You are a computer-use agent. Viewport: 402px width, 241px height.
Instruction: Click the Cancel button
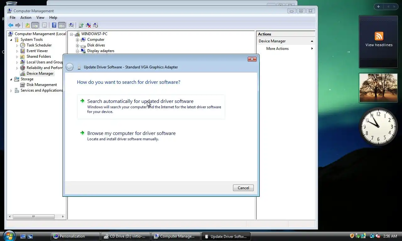tap(243, 188)
